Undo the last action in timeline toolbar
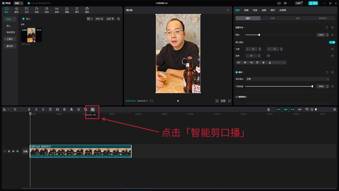 15,109
